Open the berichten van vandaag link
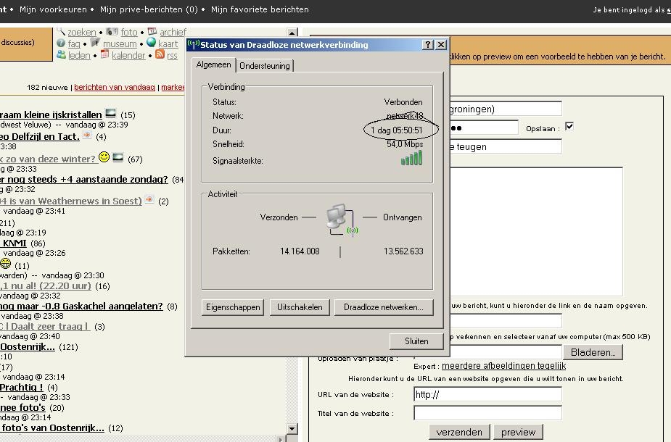This screenshot has height=442, width=671. click(x=115, y=87)
